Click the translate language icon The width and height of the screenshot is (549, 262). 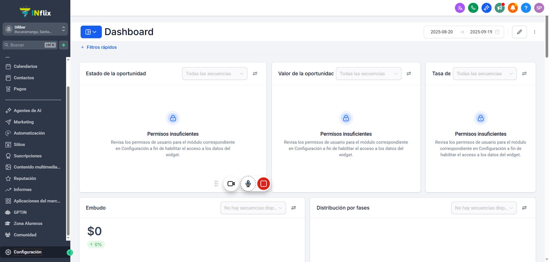coord(460,8)
